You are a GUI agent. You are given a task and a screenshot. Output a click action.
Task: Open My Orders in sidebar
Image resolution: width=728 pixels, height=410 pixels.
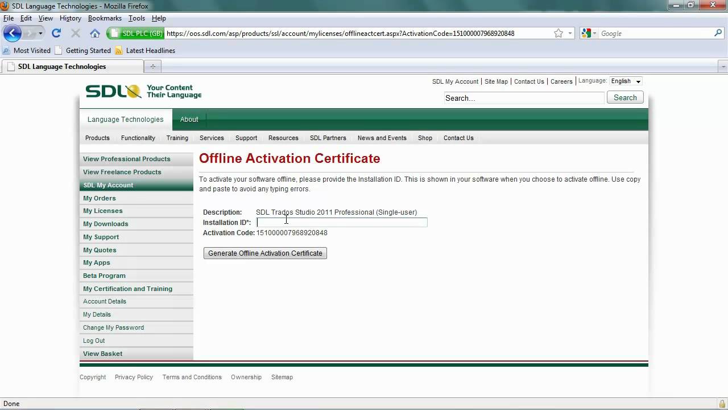pos(136,198)
